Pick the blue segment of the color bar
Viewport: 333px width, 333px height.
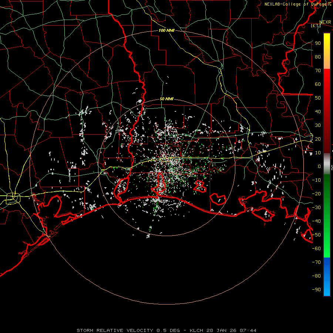(x=327, y=276)
